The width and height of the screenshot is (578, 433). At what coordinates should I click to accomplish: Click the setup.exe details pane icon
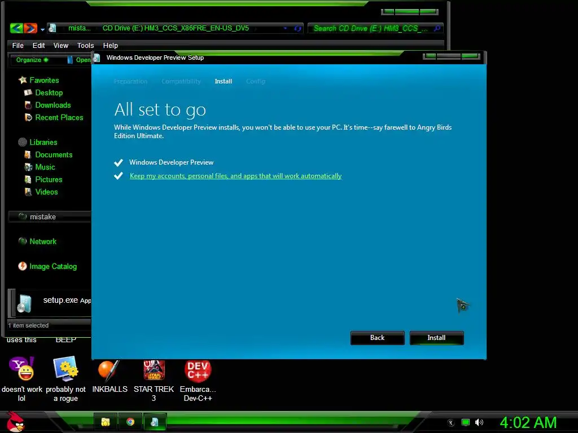tap(24, 304)
